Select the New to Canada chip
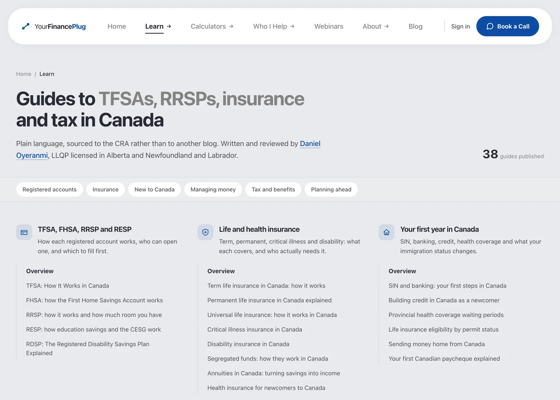 click(x=155, y=190)
